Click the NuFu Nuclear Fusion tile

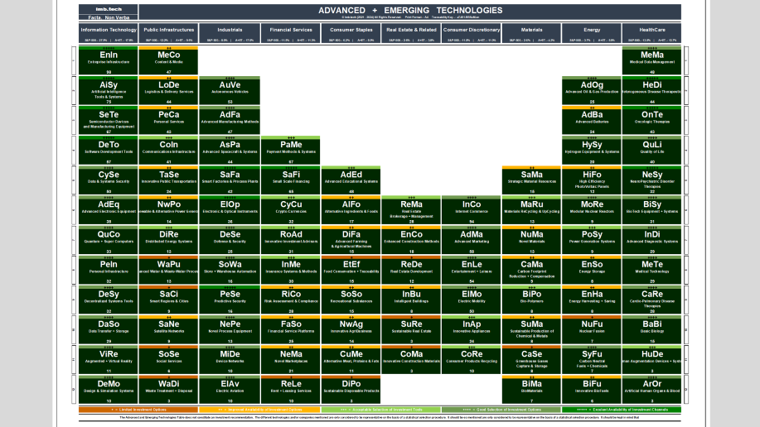pos(592,329)
